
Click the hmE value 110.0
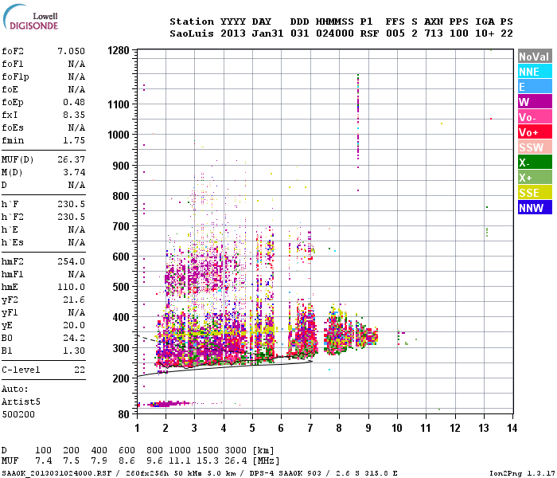tap(72, 287)
